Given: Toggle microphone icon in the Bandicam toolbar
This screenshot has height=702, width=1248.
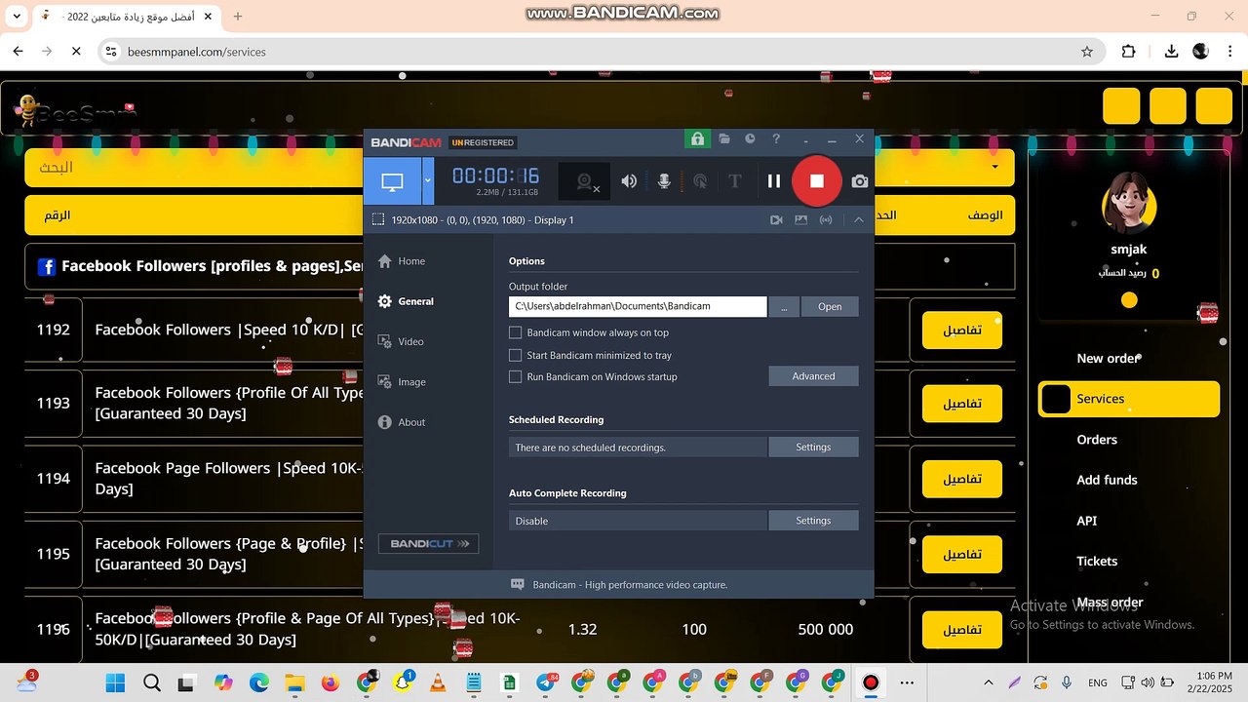Looking at the screenshot, I should tap(664, 181).
